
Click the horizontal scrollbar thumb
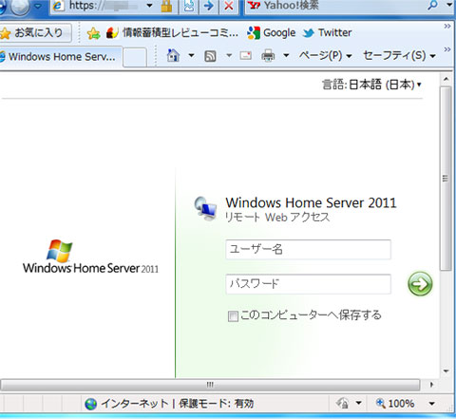pos(210,385)
